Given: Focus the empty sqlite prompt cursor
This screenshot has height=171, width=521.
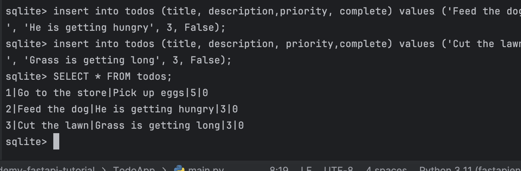Looking at the screenshot, I should click(56, 142).
